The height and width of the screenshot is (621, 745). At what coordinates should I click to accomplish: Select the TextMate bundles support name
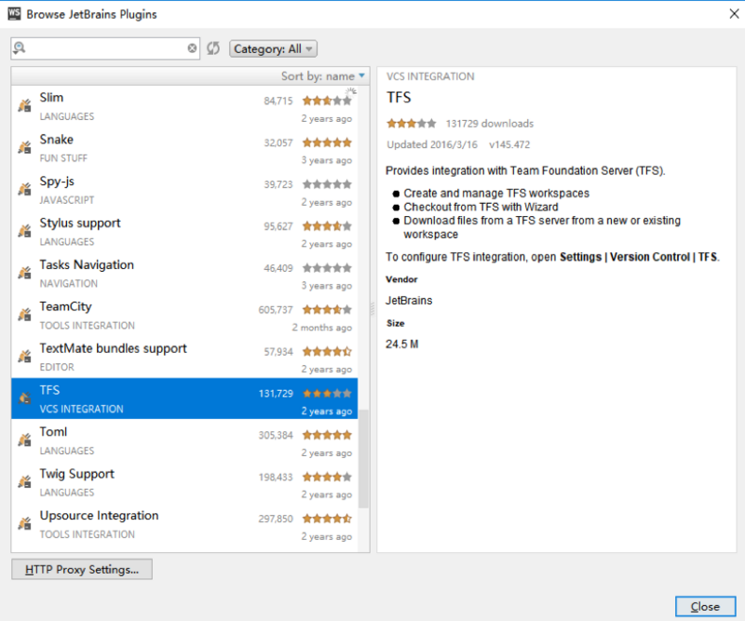tap(113, 349)
